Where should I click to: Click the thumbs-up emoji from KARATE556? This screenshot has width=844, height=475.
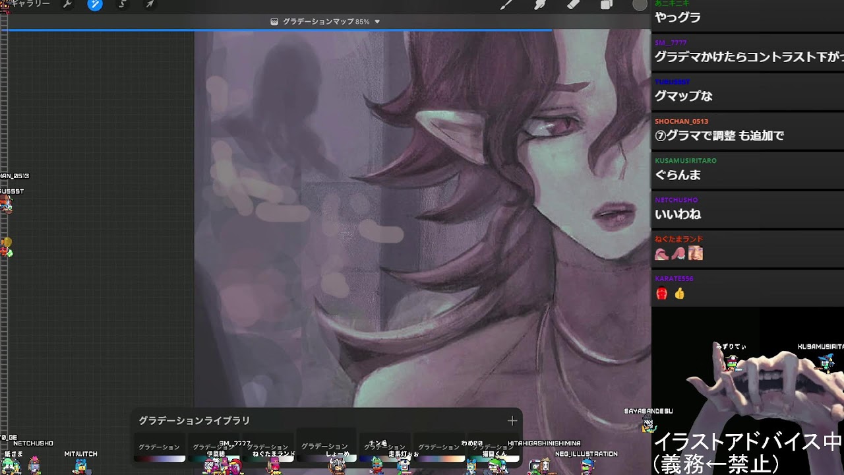[680, 294]
